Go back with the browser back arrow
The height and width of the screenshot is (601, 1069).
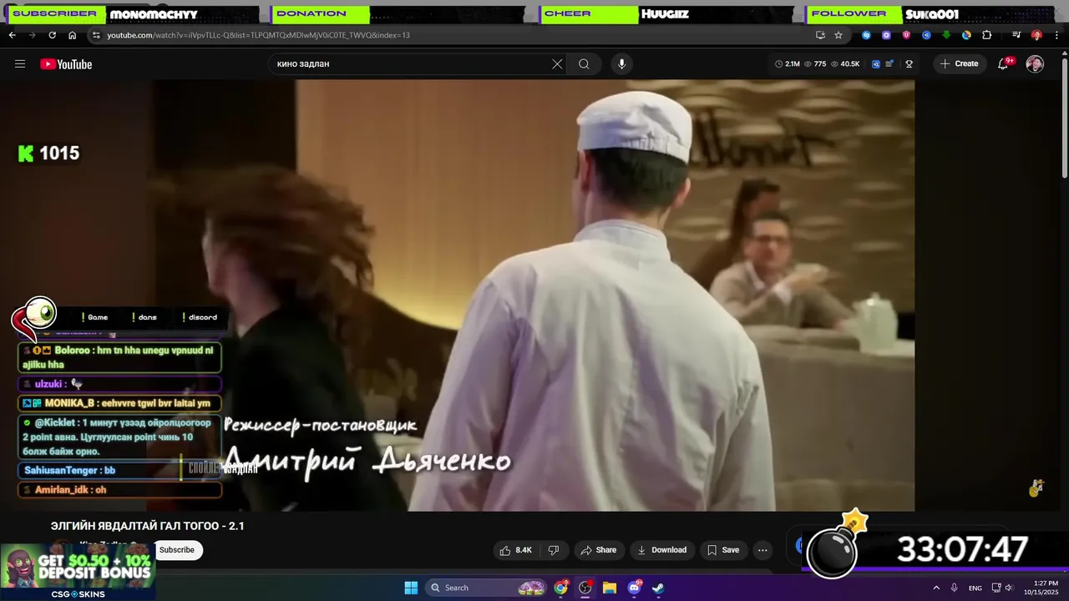(x=12, y=35)
